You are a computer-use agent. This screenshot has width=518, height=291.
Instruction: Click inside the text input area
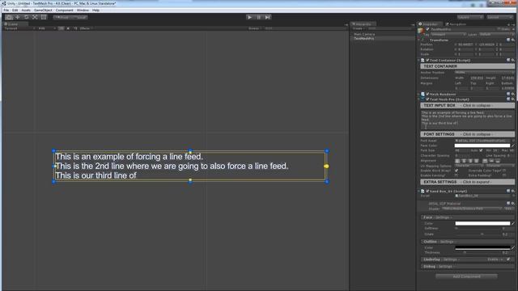tap(468, 120)
